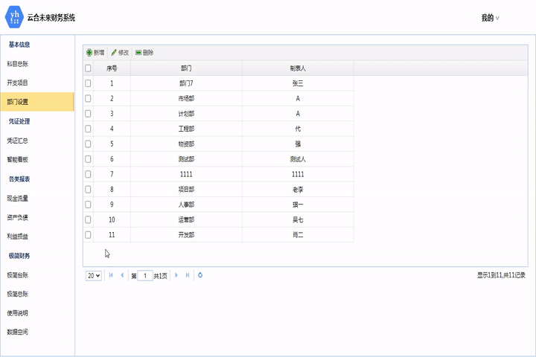Viewport: 536px width, 357px height.
Task: Go to the next page
Action: tap(176, 275)
